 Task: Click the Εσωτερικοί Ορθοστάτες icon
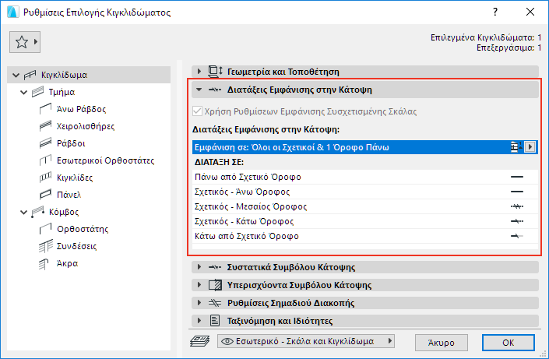point(45,160)
